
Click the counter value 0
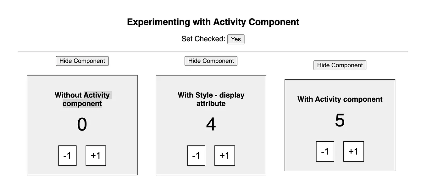pyautogui.click(x=82, y=124)
